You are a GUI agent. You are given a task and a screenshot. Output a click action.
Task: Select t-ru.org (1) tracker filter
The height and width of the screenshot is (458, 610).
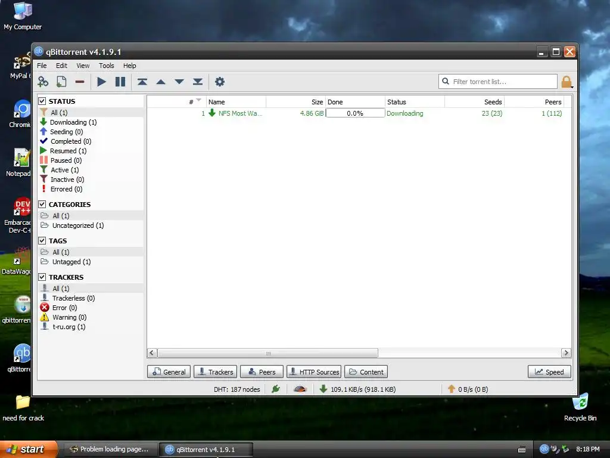[69, 327]
